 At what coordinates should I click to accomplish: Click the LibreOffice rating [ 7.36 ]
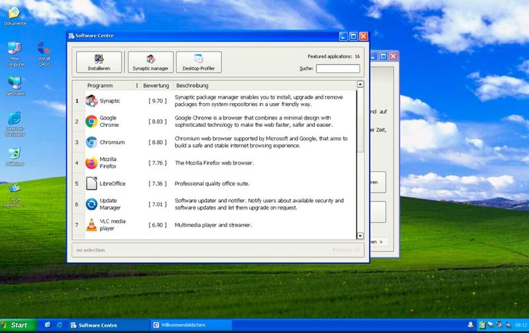pyautogui.click(x=157, y=184)
